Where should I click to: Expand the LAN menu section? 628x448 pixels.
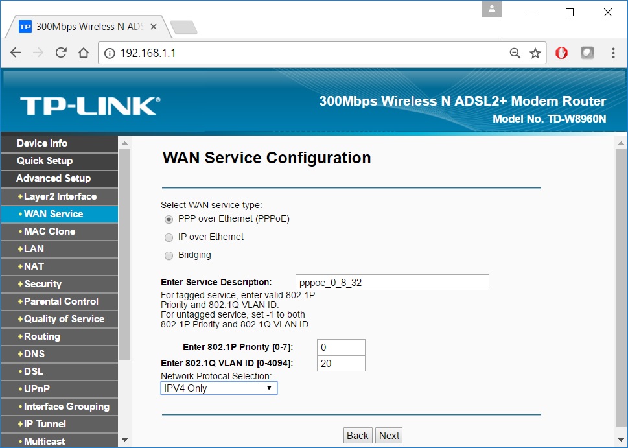59,249
